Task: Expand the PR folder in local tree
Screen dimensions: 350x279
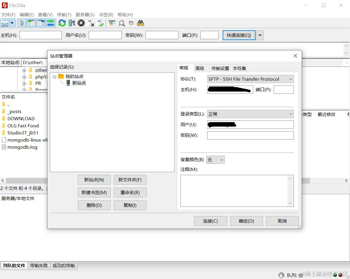Action: point(24,83)
